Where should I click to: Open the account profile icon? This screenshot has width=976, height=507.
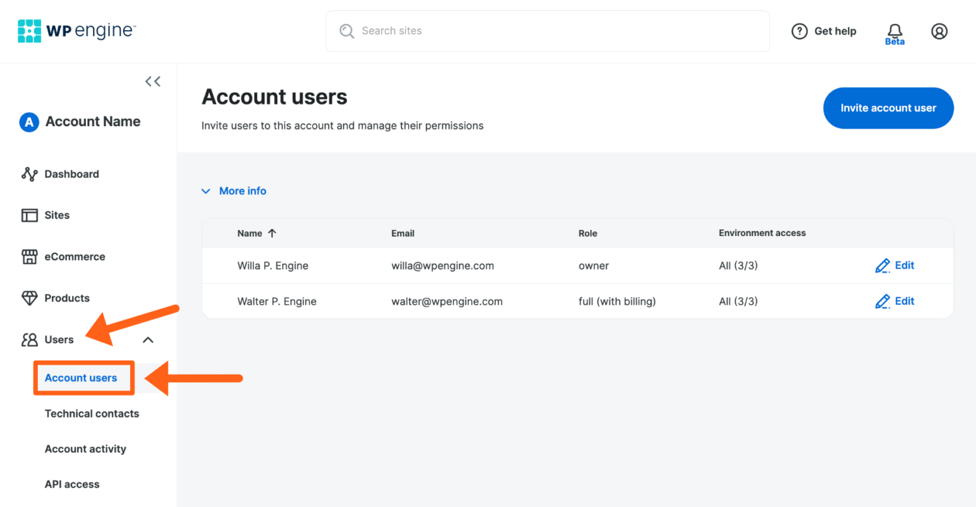(x=939, y=31)
